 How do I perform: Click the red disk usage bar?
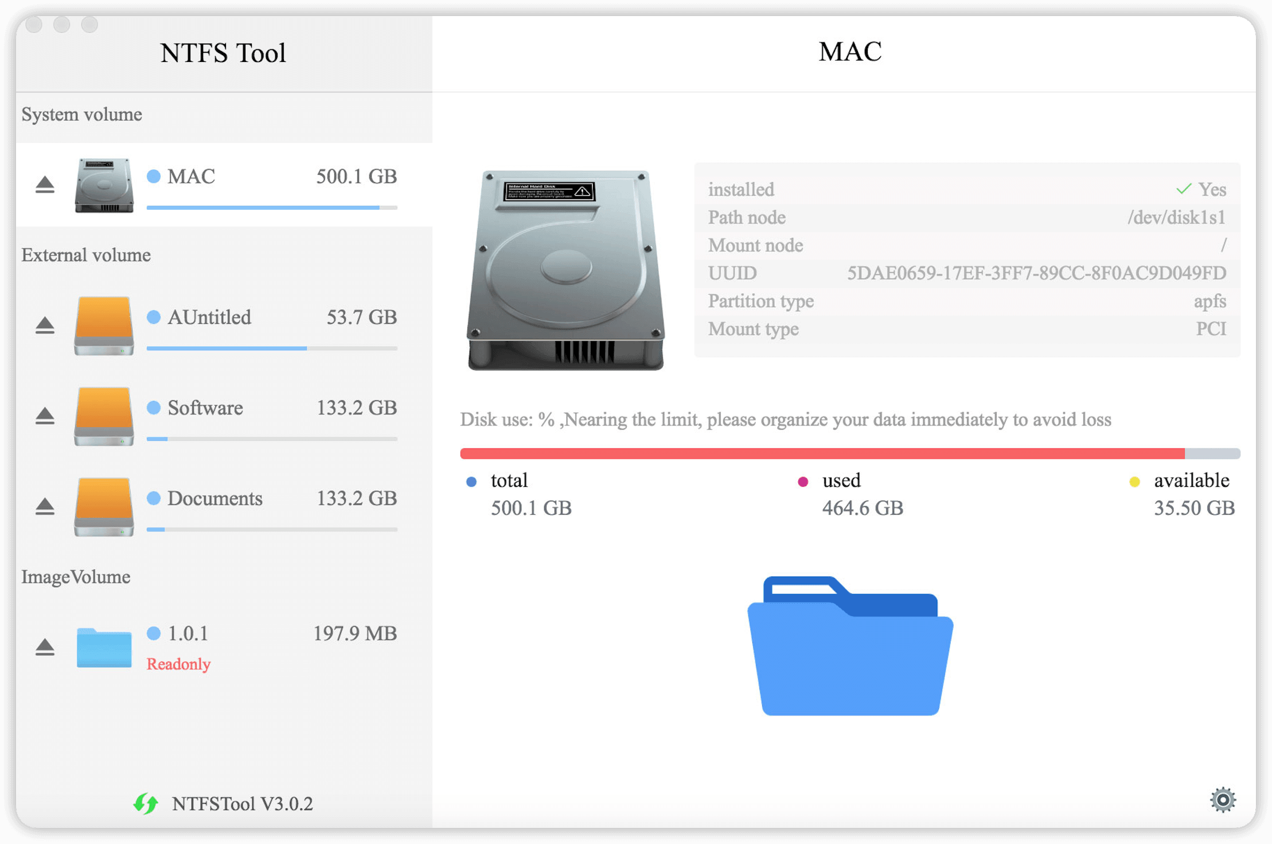click(x=822, y=454)
